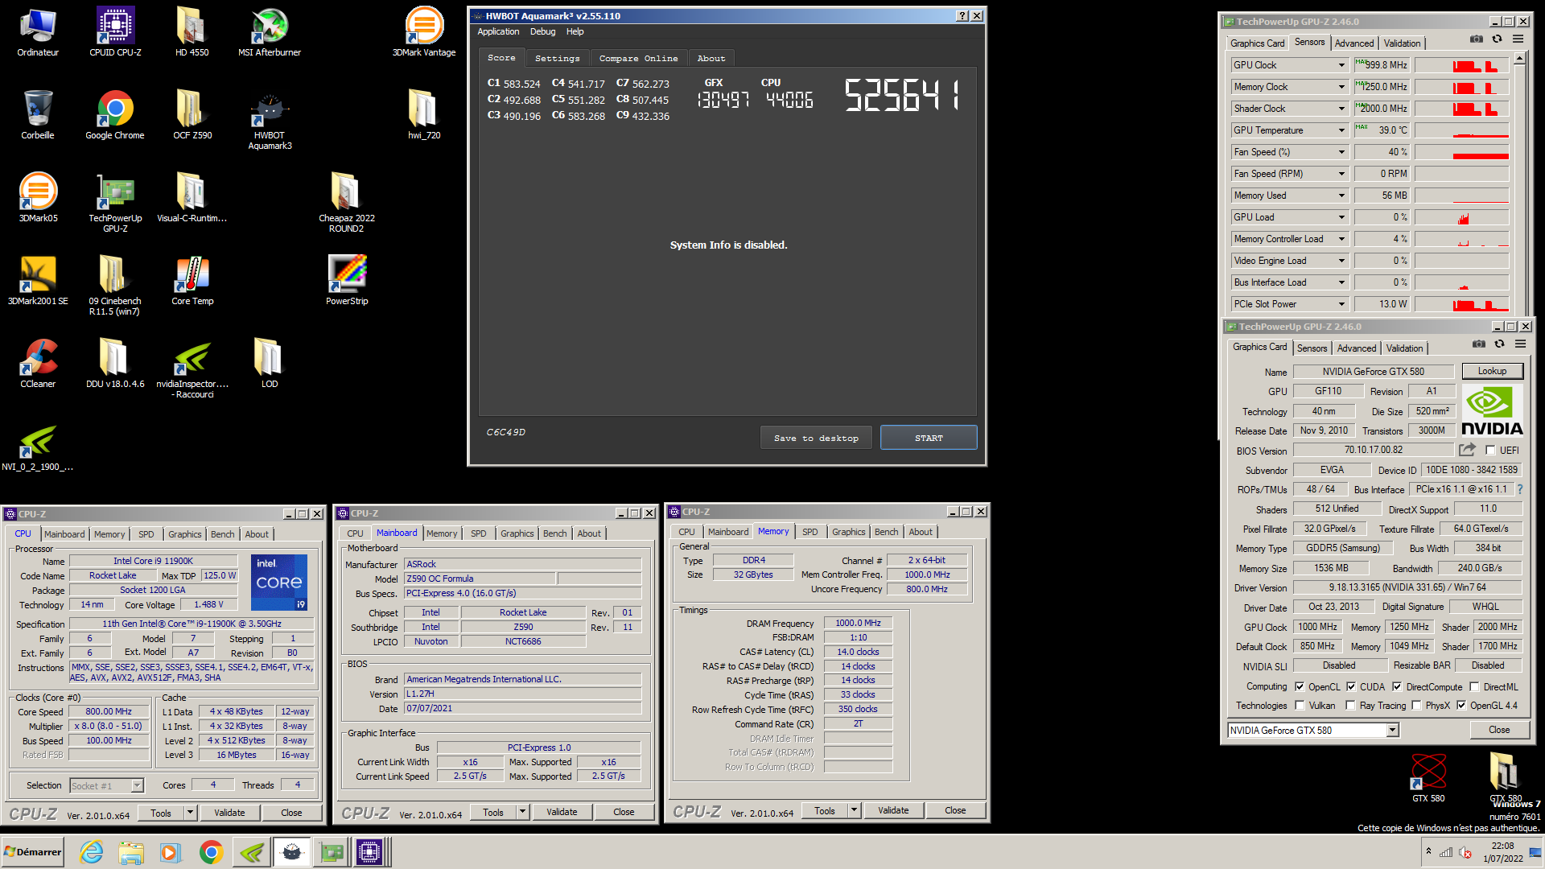Open Cheapaz 2022 ROUND2 folder
Screen dimensions: 1545x869
347,203
